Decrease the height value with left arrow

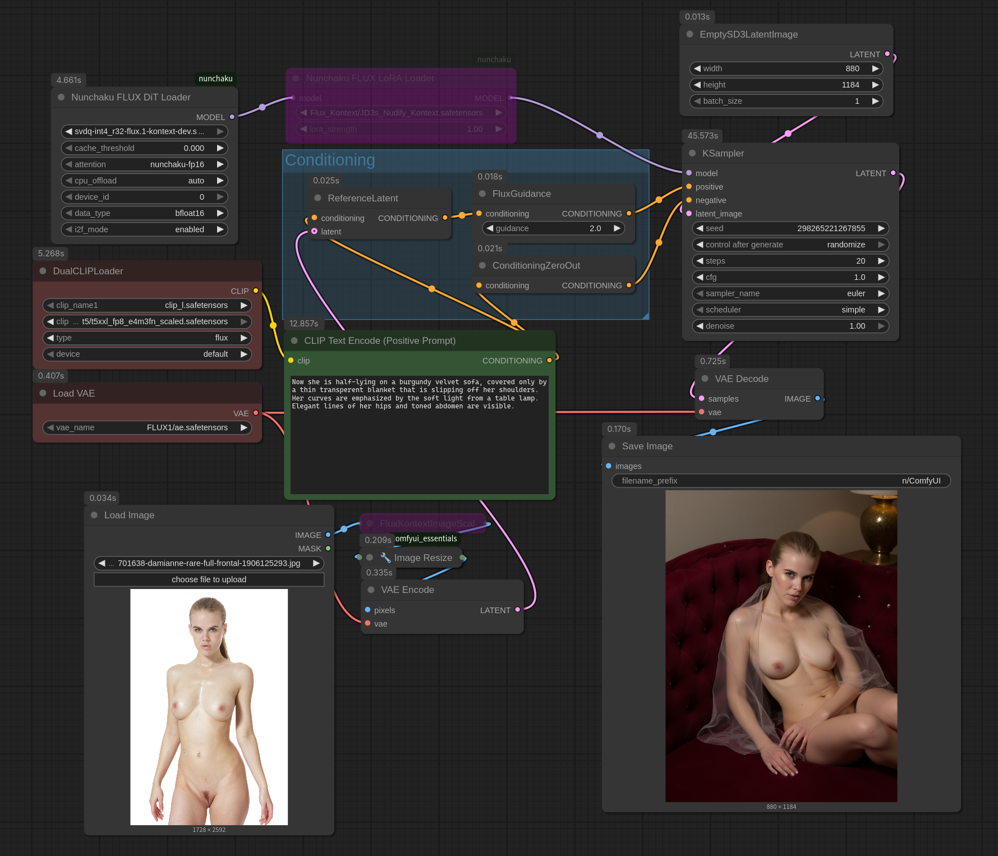(x=697, y=85)
